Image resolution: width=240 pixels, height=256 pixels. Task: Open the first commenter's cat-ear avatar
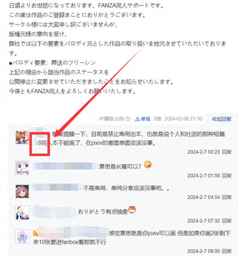[22, 138]
